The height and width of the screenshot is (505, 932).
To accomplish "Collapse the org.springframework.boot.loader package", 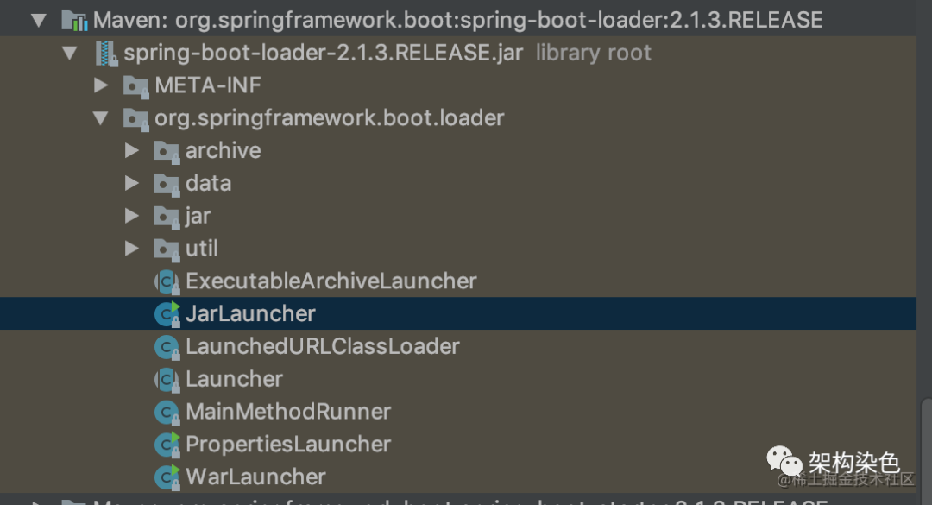I will click(101, 117).
